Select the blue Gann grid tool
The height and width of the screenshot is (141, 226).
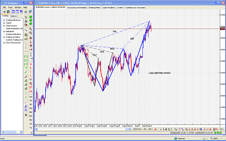[26, 110]
